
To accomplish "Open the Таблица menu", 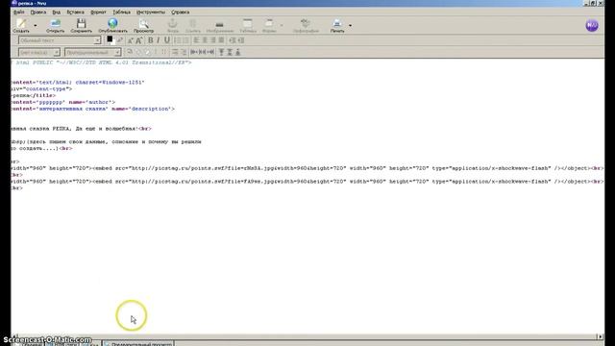I will tap(122, 12).
